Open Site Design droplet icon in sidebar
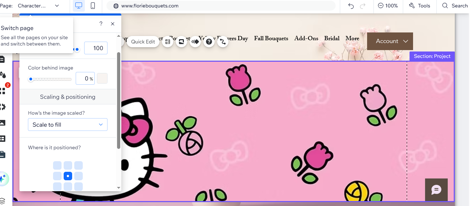470x206 pixels. (x=3, y=75)
